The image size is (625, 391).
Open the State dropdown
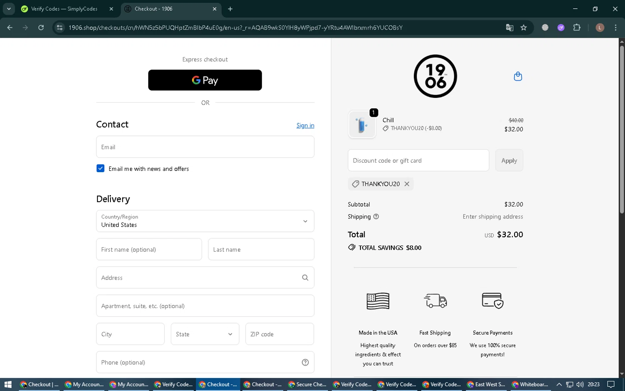pyautogui.click(x=205, y=334)
